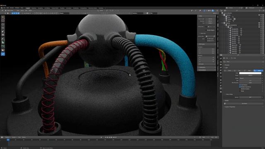The height and width of the screenshot is (149, 265).
Task: Select the Measure tool
Action: click(3, 42)
